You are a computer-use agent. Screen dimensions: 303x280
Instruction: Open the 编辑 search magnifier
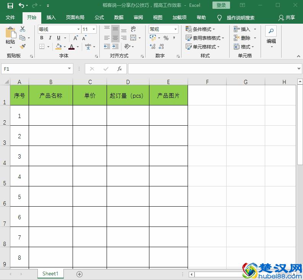point(271,31)
